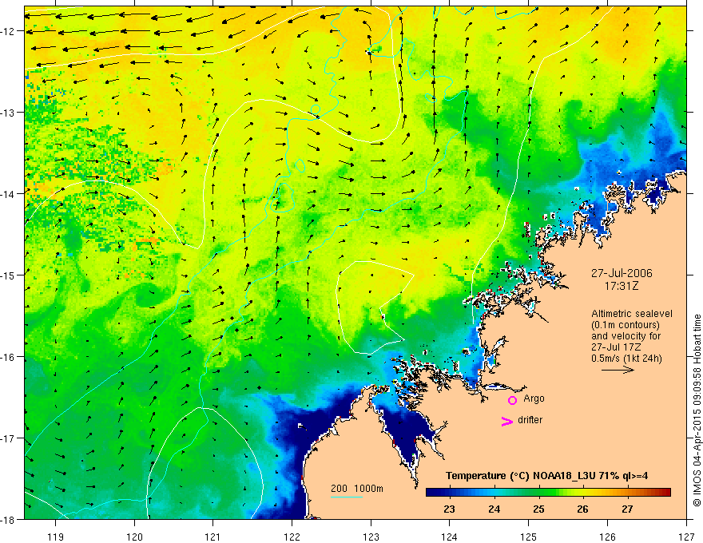Click the '200 1000m' depth contour label

point(357,489)
